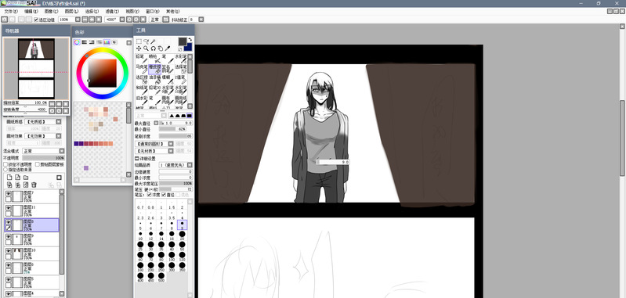Click the 正常 button in top toolbar
The width and height of the screenshot is (626, 298).
pyautogui.click(x=154, y=19)
